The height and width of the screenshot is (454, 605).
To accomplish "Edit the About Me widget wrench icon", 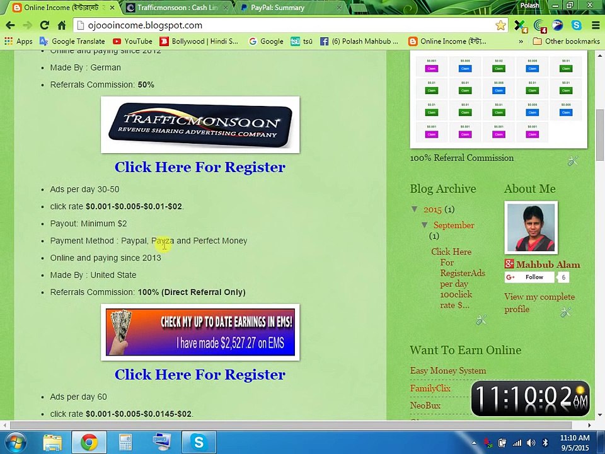I will 566,312.
